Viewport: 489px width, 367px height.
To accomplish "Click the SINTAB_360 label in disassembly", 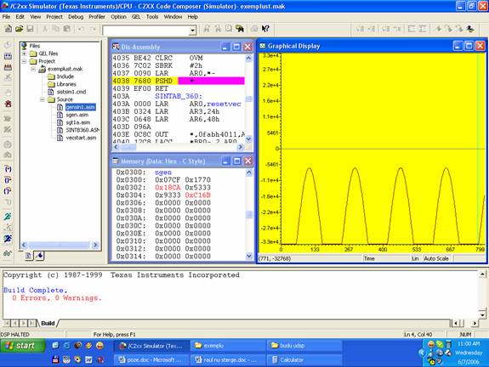I will point(179,96).
